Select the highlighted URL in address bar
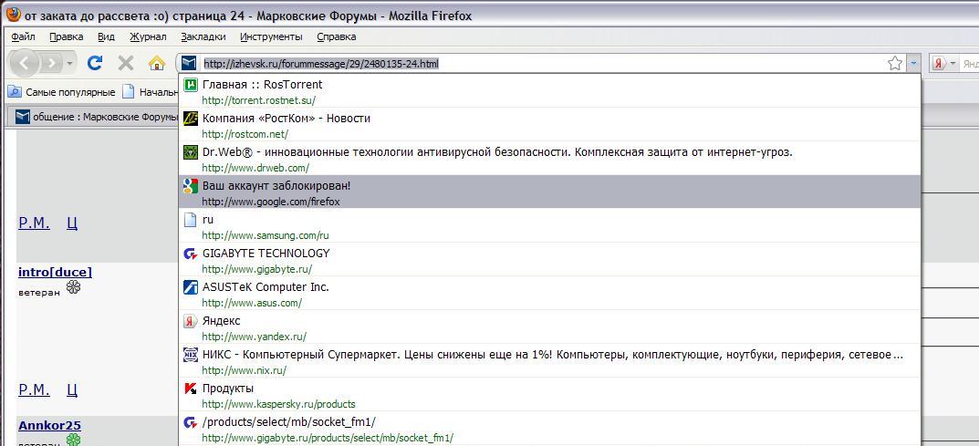This screenshot has width=979, height=446. point(321,63)
